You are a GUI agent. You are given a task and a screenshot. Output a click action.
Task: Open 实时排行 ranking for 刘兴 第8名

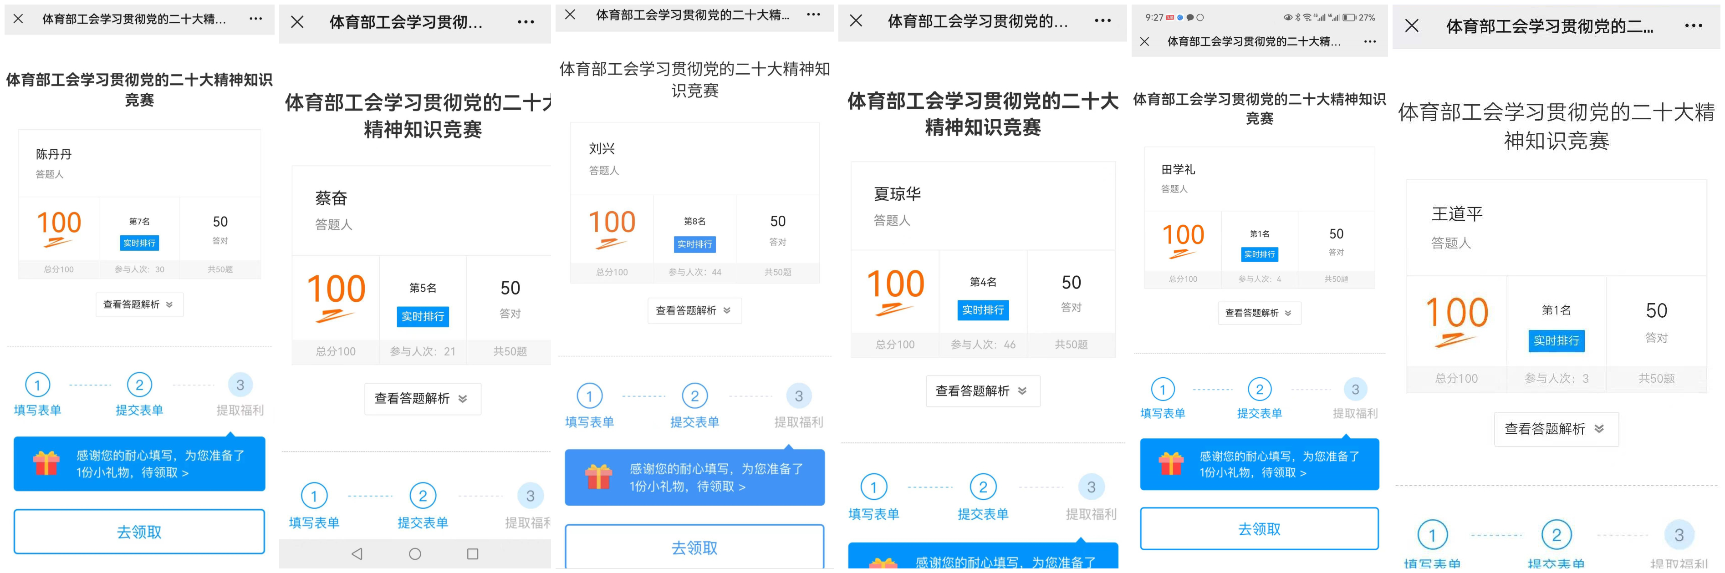pyautogui.click(x=694, y=244)
